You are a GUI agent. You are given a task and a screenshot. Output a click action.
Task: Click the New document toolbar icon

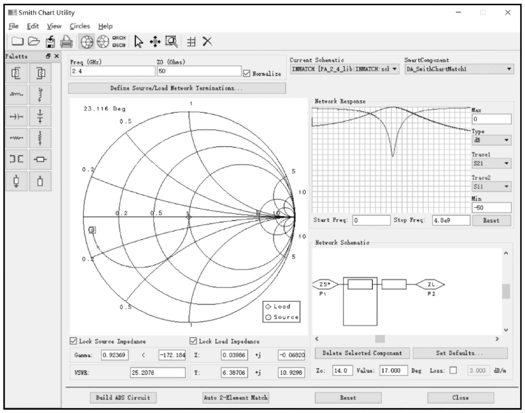click(18, 41)
